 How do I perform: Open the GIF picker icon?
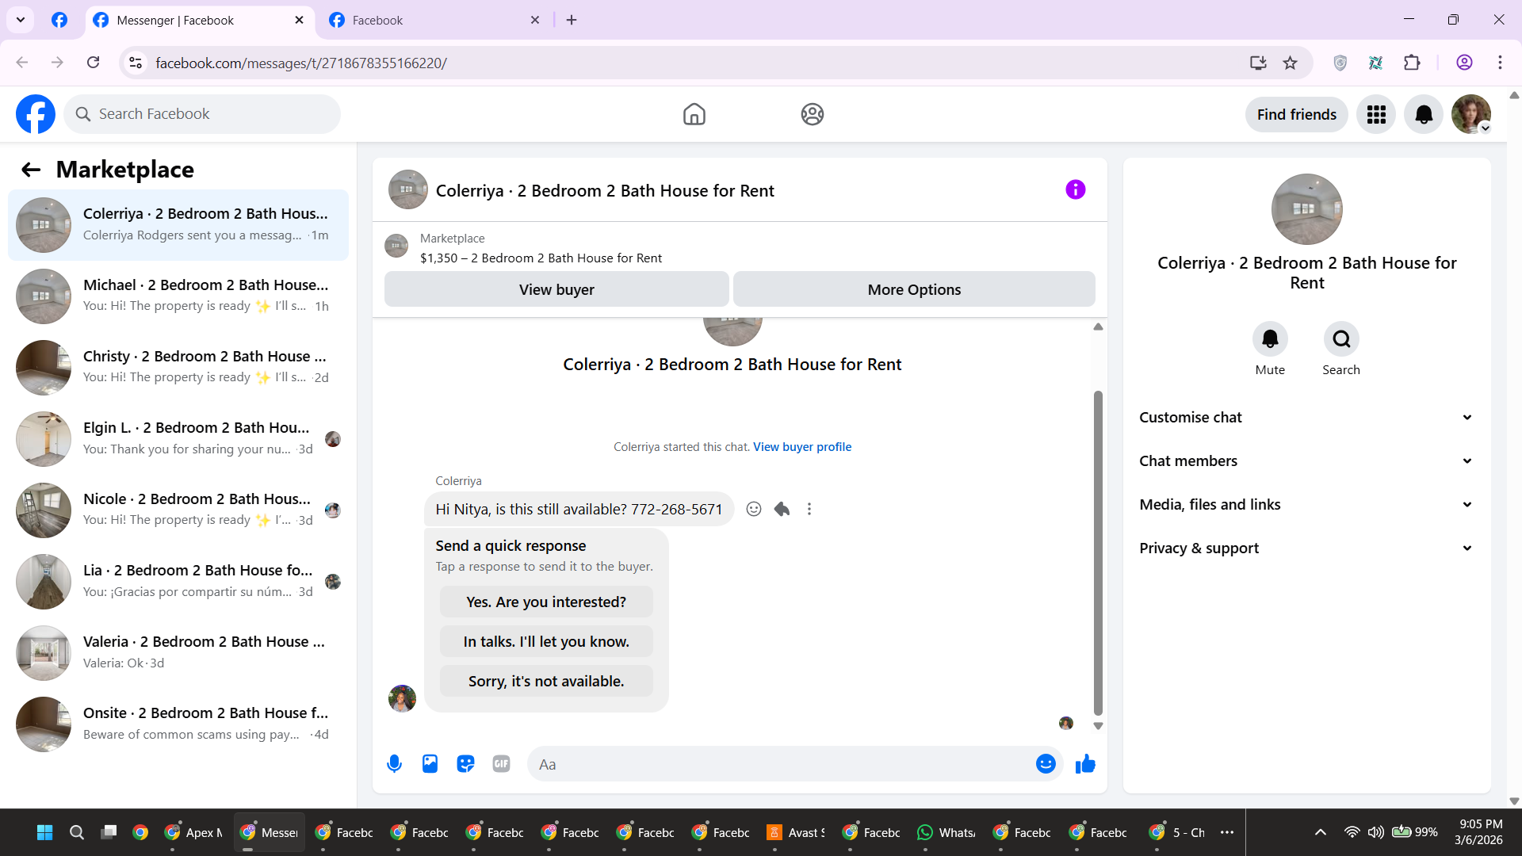pos(501,764)
